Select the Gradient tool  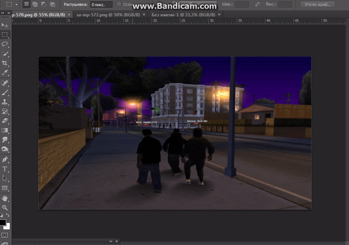[x=5, y=130]
